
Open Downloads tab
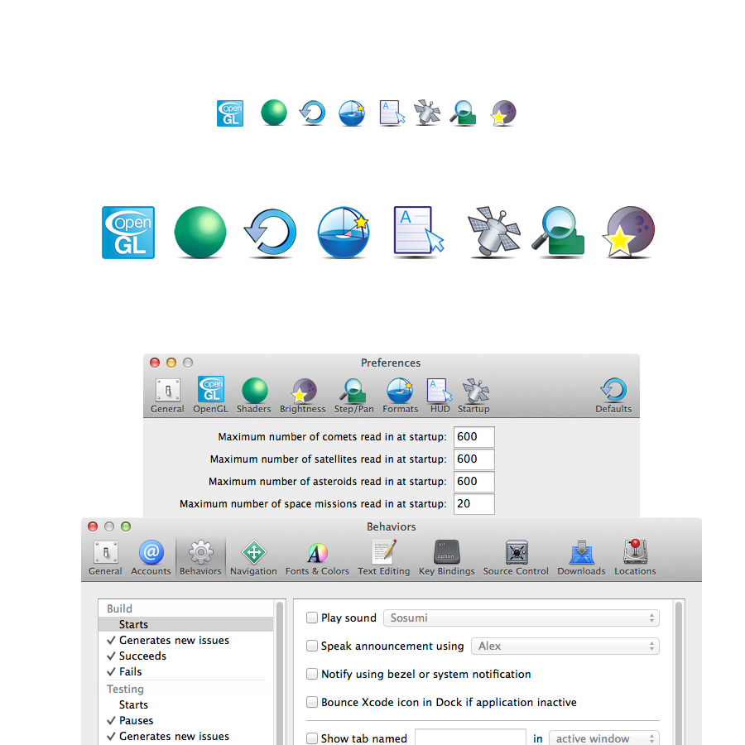click(582, 558)
